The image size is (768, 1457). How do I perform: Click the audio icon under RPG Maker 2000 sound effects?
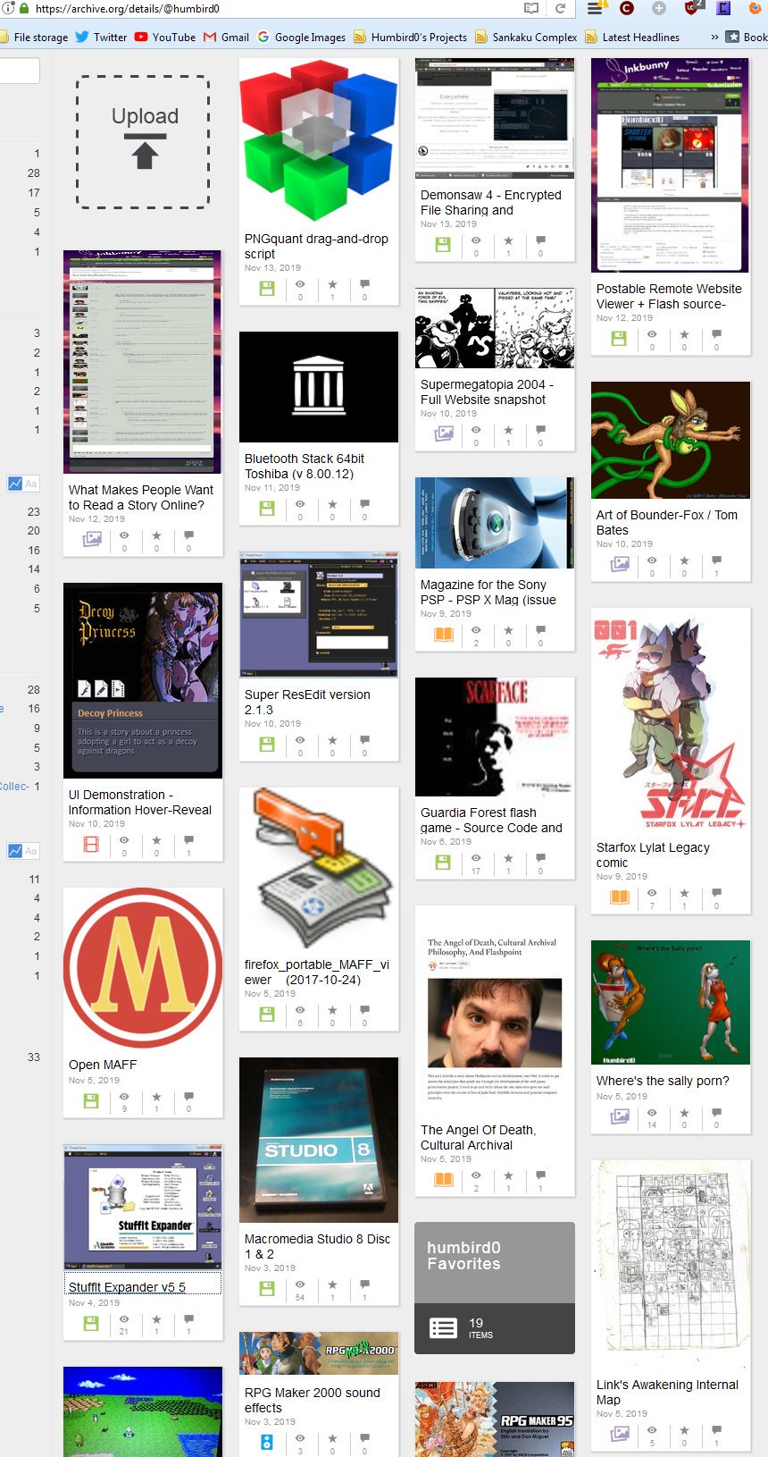coord(266,1442)
